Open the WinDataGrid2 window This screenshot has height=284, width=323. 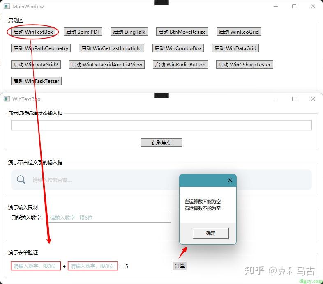click(36, 64)
